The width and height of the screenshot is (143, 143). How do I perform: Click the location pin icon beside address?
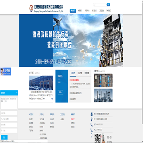92,120
